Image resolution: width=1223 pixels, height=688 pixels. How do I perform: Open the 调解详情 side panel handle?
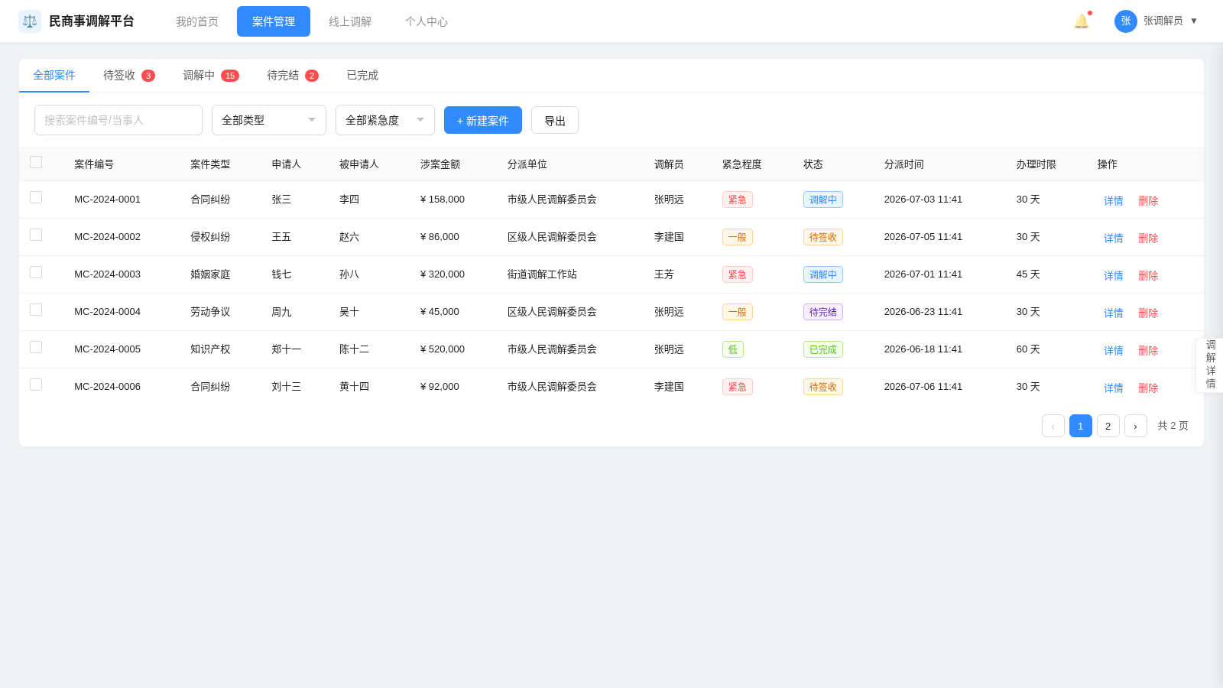pyautogui.click(x=1210, y=365)
